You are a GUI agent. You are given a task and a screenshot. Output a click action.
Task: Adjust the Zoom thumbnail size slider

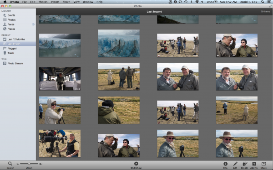pyautogui.click(x=29, y=164)
